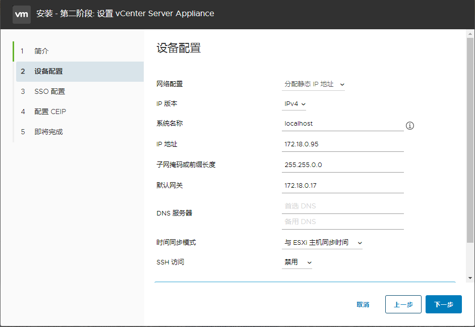Focus the 默认网关 field with 172.18.0.17
Screen dimensions: 475x327
[342, 186]
